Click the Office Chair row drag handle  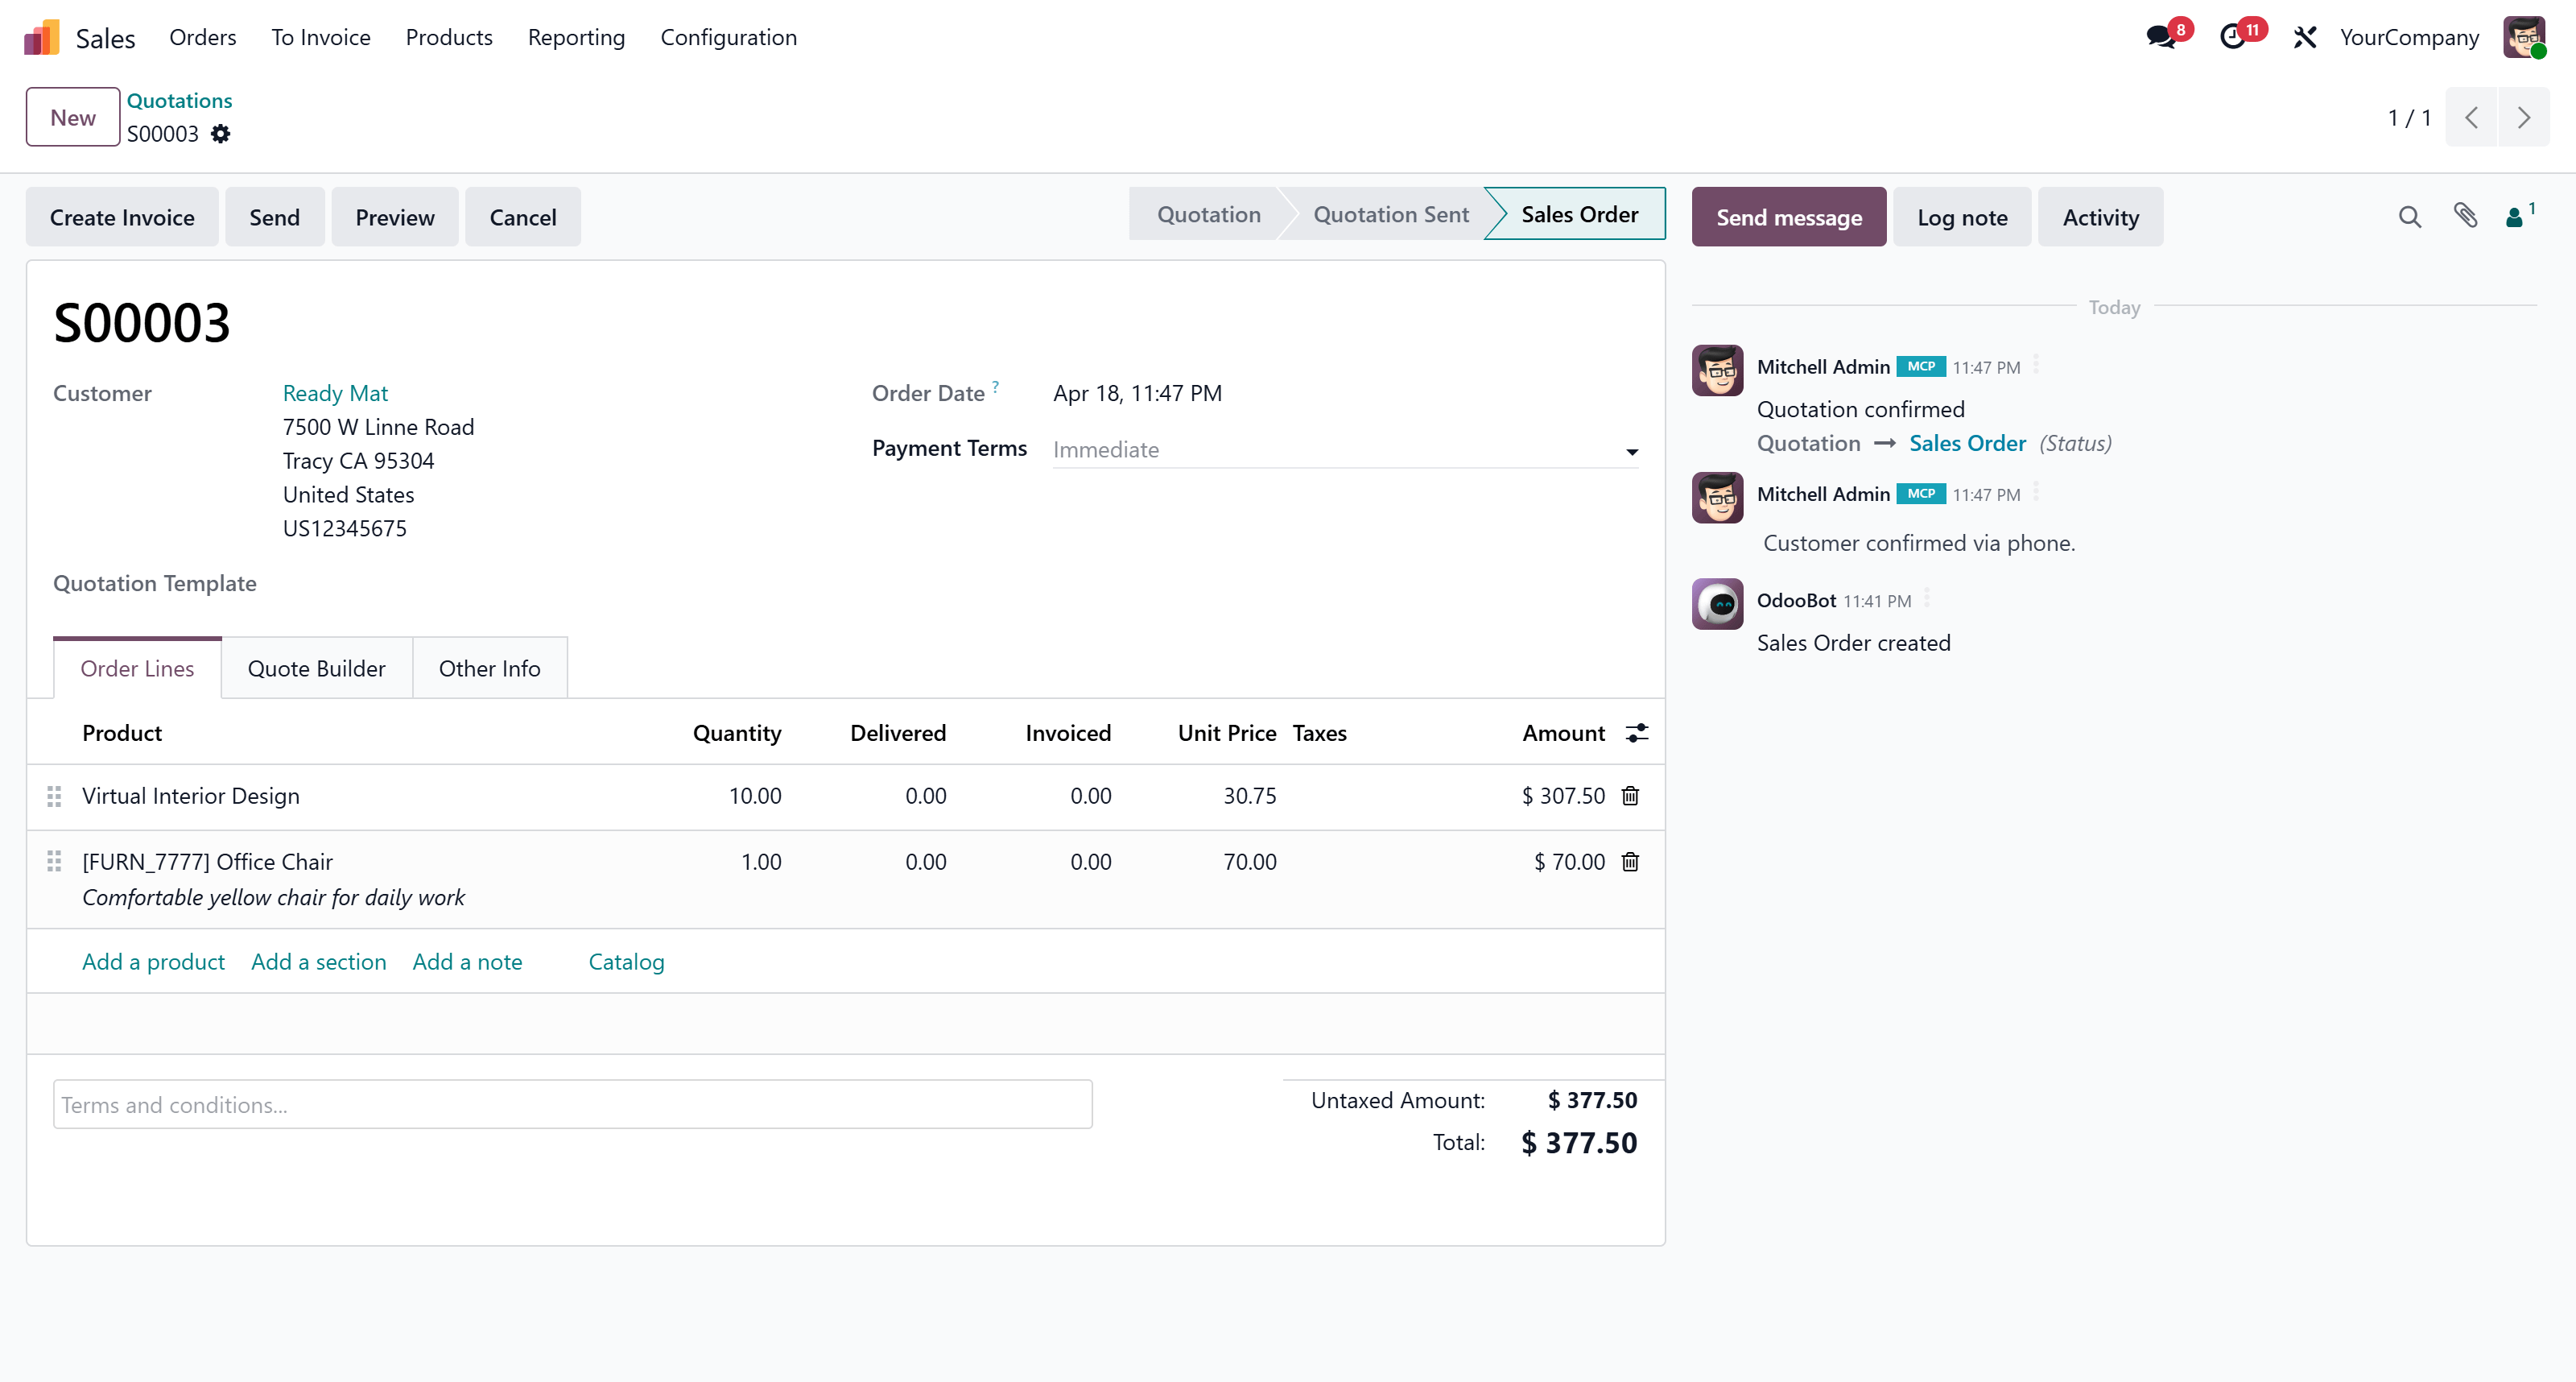[x=54, y=862]
